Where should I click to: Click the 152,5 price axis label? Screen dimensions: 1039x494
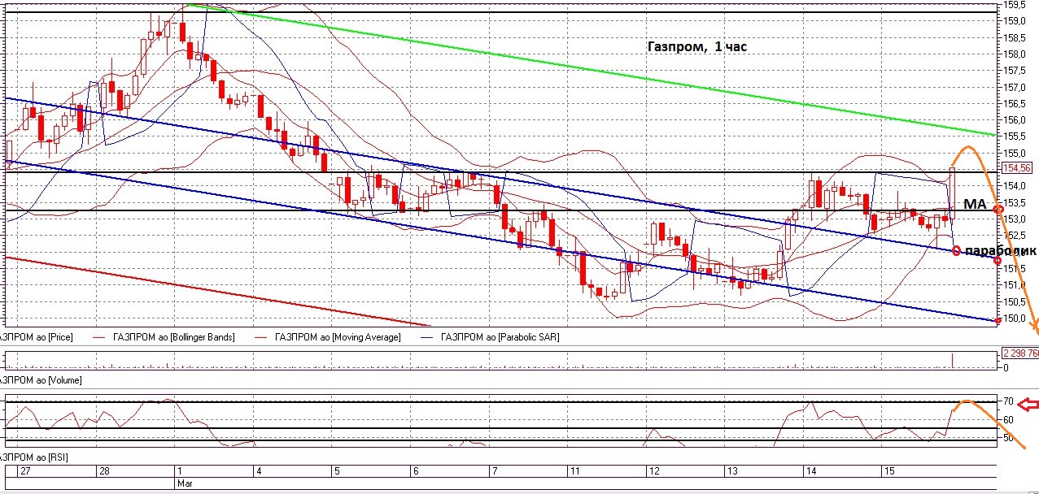click(1014, 236)
